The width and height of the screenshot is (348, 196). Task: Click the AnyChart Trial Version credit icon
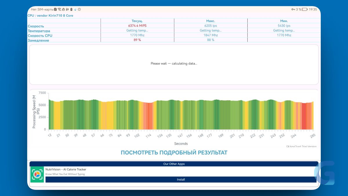[x=288, y=147]
